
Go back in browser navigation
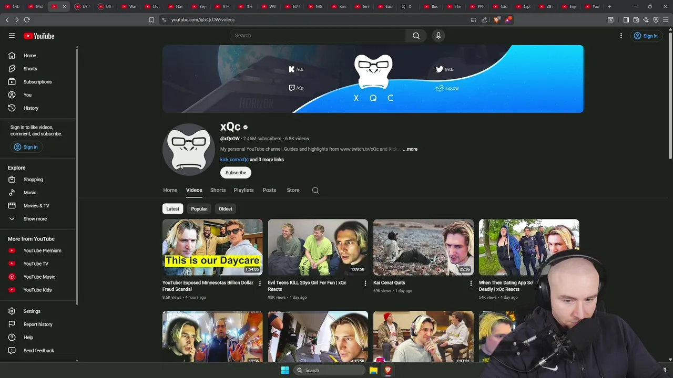(7, 20)
